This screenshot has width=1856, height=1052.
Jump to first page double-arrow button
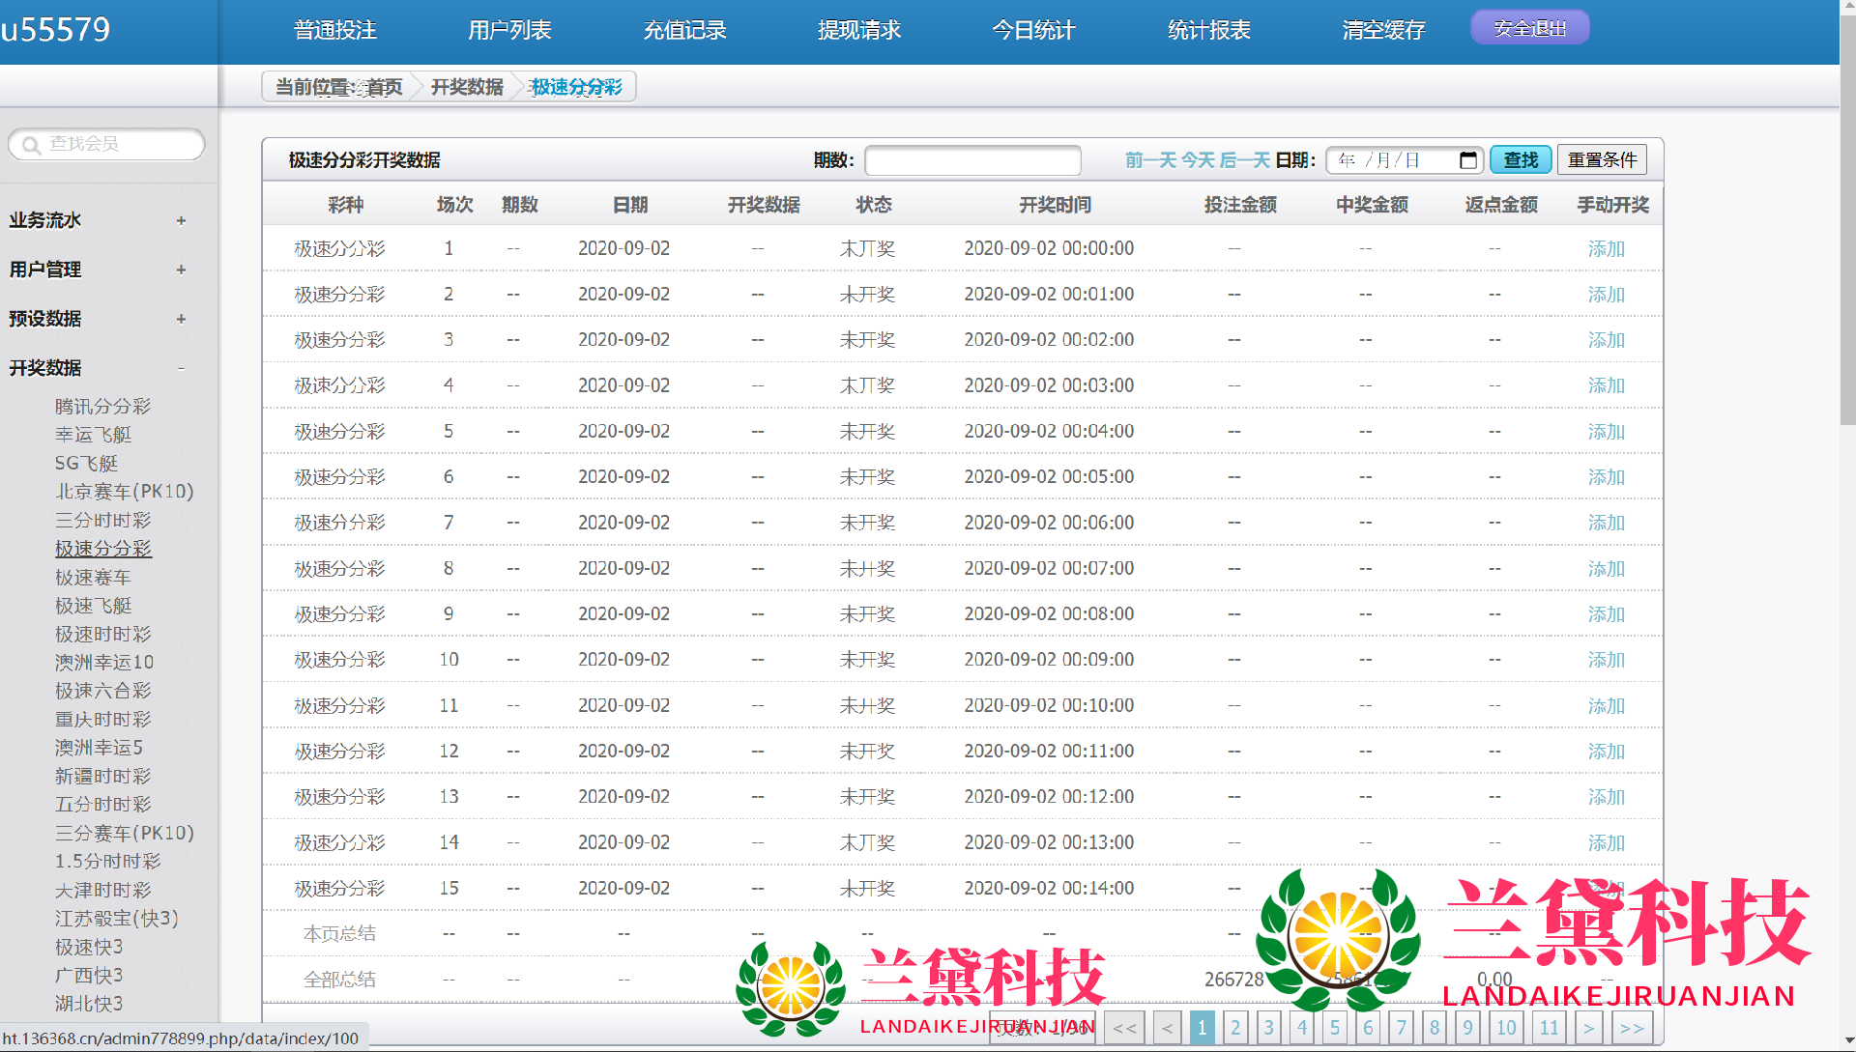coord(1124,1028)
